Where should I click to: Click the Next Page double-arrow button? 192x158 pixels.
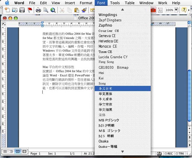(x=190, y=145)
